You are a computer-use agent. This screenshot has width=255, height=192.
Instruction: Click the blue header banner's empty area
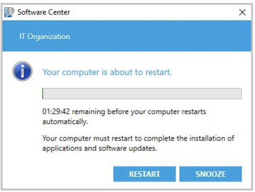point(162,37)
